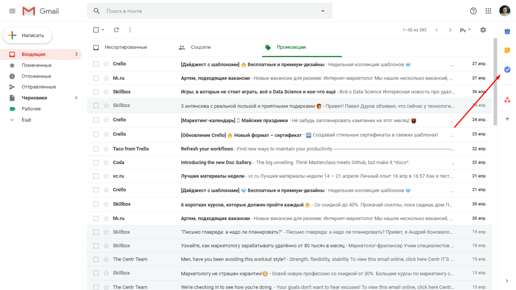This screenshot has width=516, height=290.
Task: Toggle the select-all checkbox
Action: point(96,30)
